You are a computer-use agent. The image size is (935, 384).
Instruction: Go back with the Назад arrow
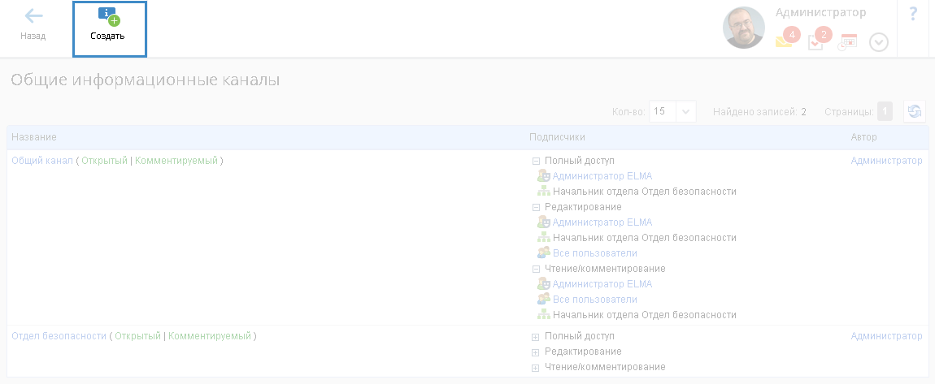(33, 25)
